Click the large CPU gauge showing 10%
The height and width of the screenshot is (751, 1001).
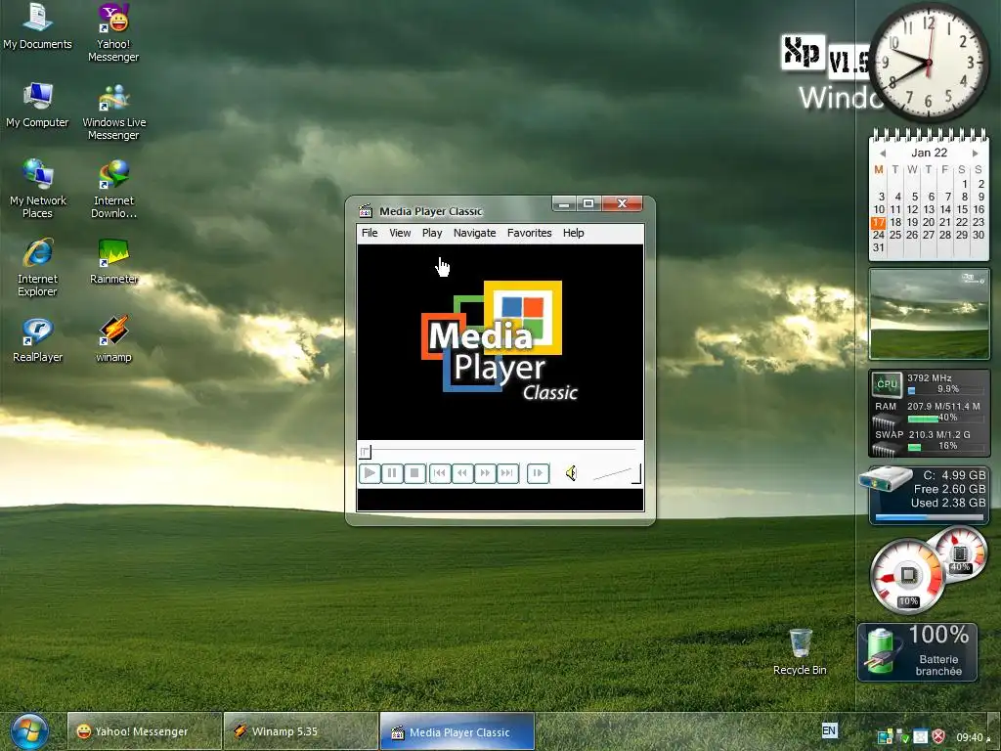908,577
